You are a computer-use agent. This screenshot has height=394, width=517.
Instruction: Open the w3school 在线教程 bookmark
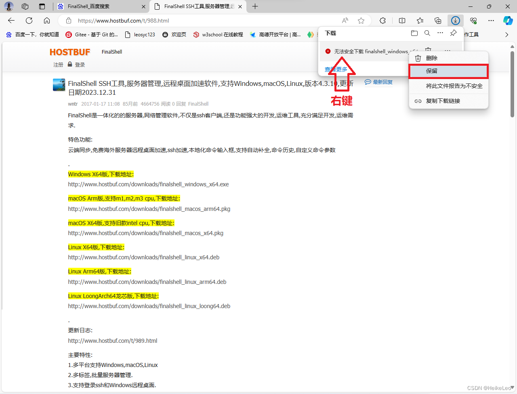point(218,35)
